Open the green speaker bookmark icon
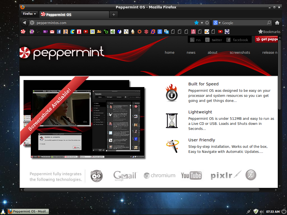Image resolution: width=287 pixels, height=215 pixels. point(113,32)
